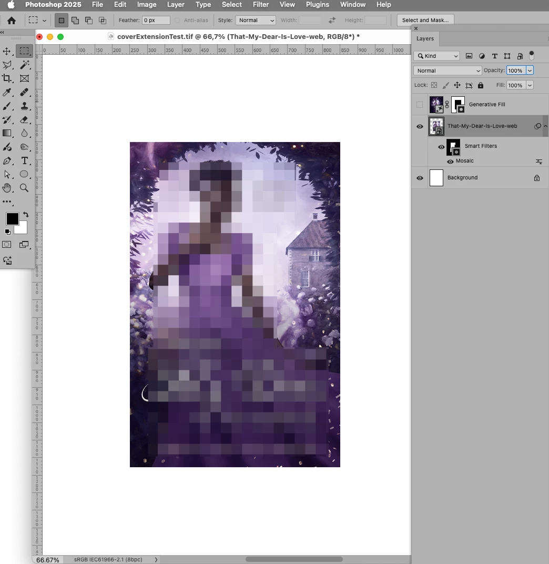
Task: Open the Style dropdown
Action: [256, 20]
